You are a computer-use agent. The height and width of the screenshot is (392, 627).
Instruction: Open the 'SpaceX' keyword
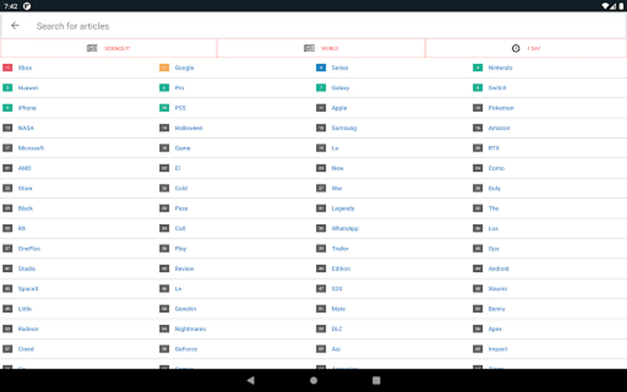(x=28, y=288)
